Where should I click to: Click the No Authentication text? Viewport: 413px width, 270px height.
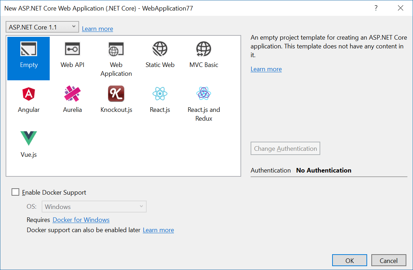coord(324,170)
